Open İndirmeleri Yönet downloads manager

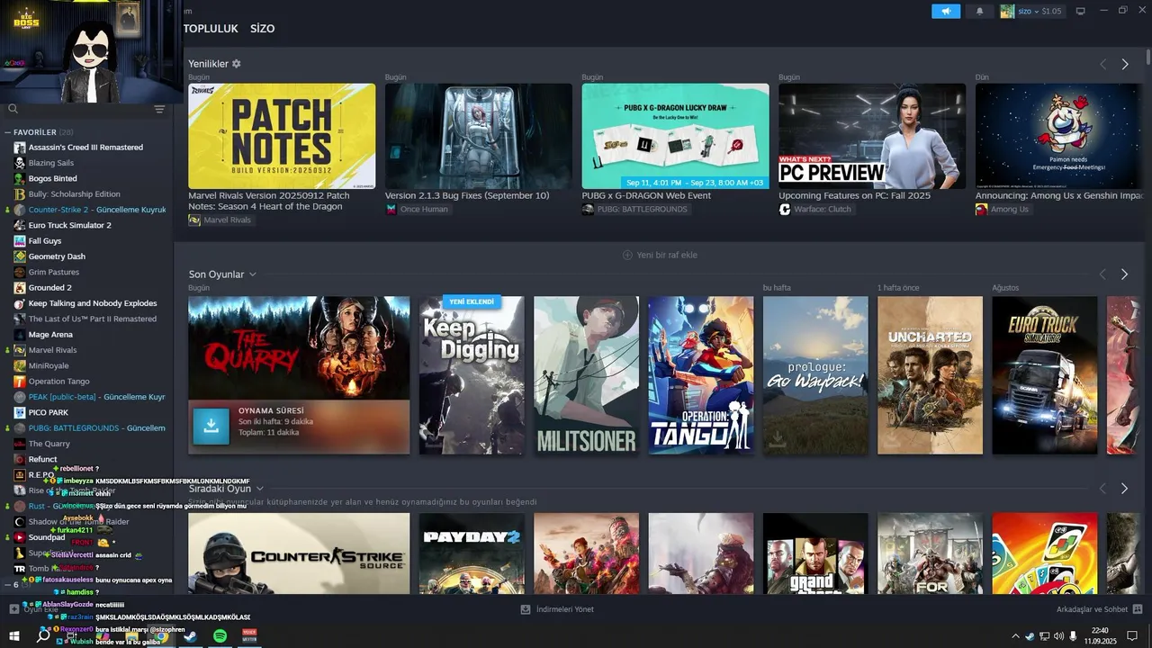(x=557, y=609)
